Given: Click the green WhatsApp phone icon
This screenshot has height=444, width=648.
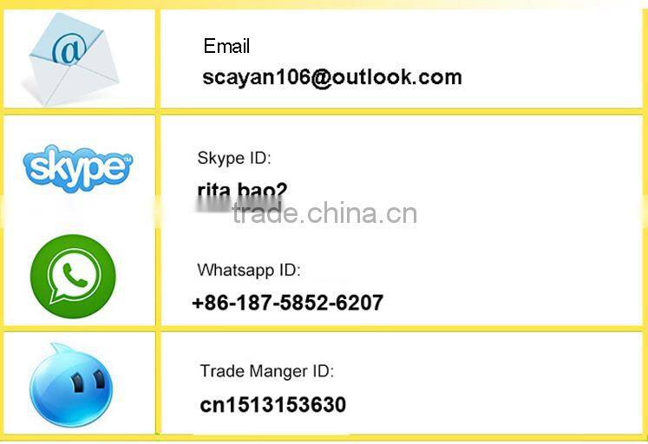Looking at the screenshot, I should pyautogui.click(x=73, y=277).
